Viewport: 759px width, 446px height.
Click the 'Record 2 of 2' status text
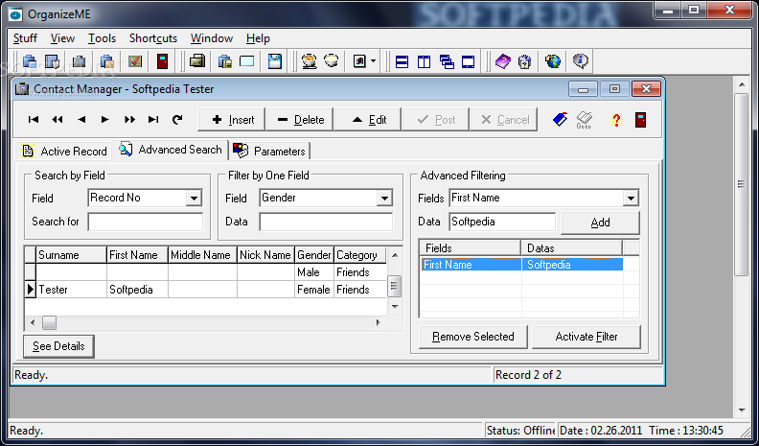pos(528,375)
